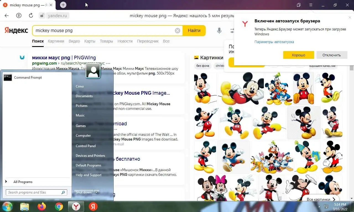The height and width of the screenshot is (212, 354).
Task: Open the Переводчик tab
Action: [x=148, y=41]
